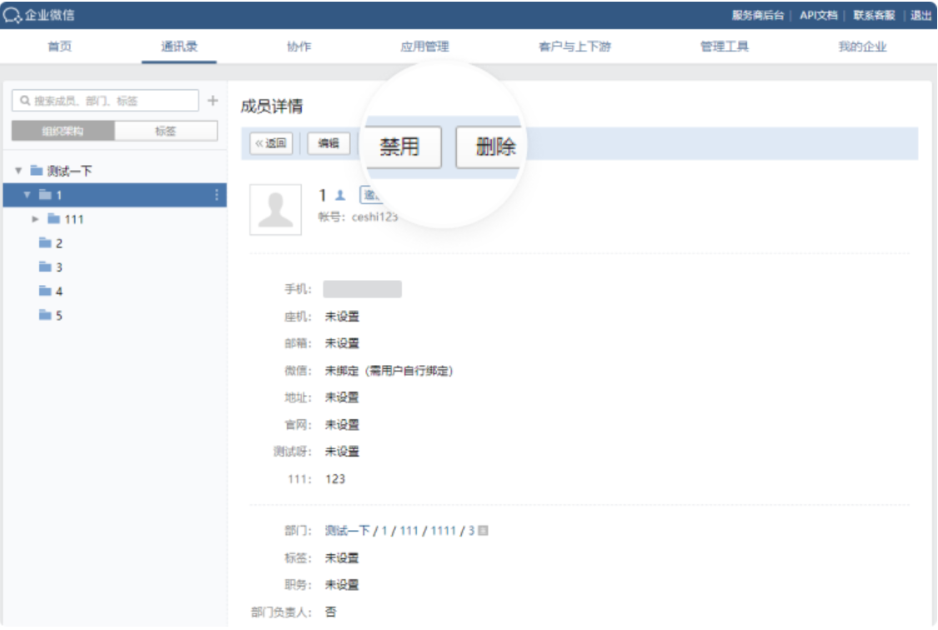Open the 应用管理 tab

click(x=424, y=47)
